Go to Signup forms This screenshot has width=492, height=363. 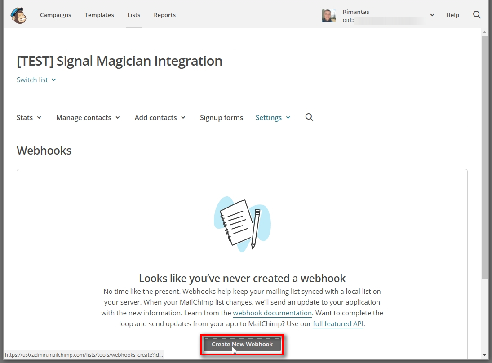(x=222, y=118)
